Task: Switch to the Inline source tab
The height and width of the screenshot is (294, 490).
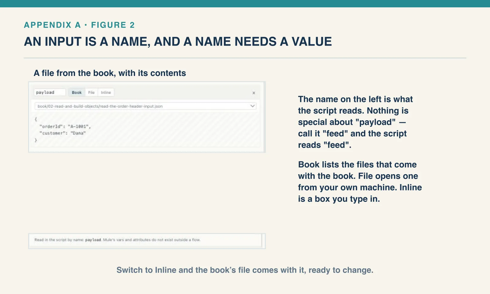Action: (106, 92)
